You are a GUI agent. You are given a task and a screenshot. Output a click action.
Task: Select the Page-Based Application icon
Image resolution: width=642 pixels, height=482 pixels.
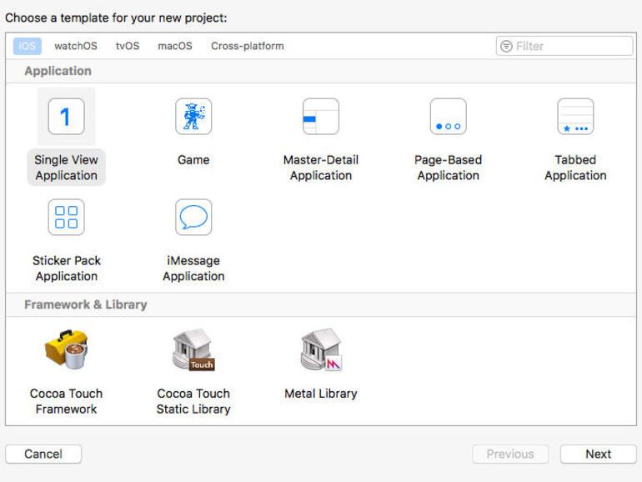(x=448, y=117)
